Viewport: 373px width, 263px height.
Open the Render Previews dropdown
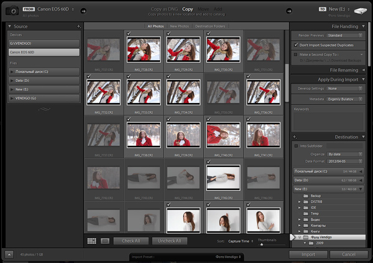(x=344, y=35)
